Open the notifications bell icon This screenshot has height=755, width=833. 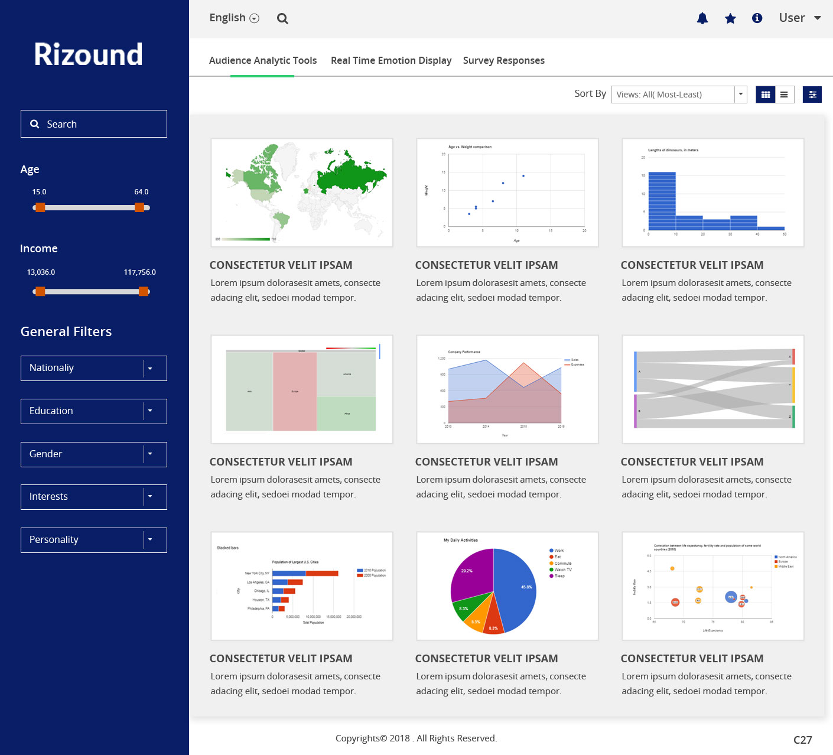(702, 18)
